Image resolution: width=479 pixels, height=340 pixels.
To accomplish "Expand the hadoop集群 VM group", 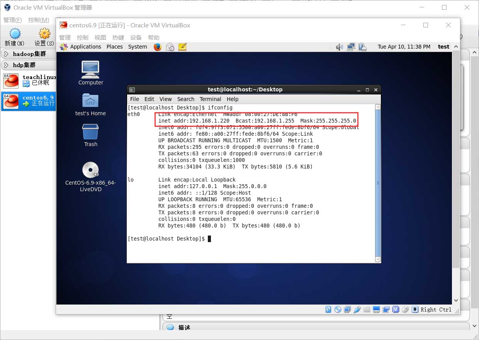I will [7, 54].
